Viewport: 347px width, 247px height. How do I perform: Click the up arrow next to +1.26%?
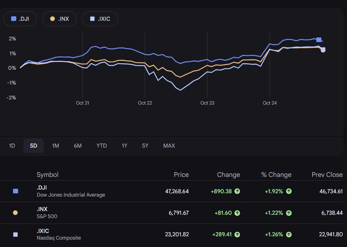(x=289, y=234)
